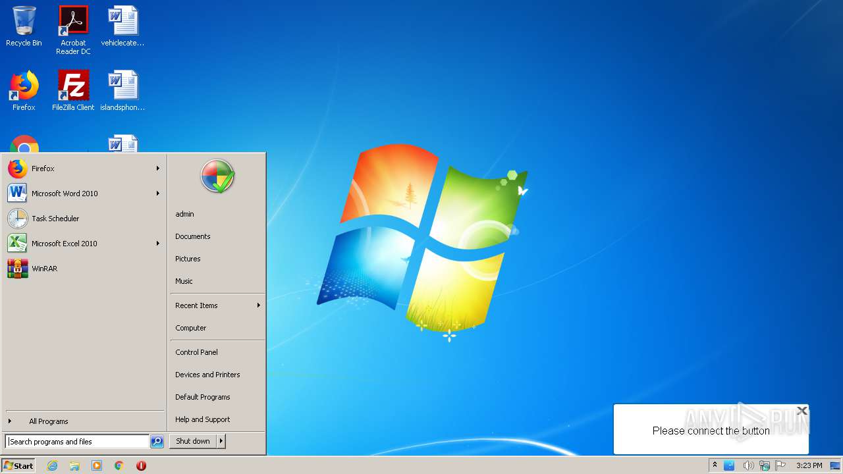Click the Shut down button
Viewport: 843px width, 474px height.
[193, 441]
